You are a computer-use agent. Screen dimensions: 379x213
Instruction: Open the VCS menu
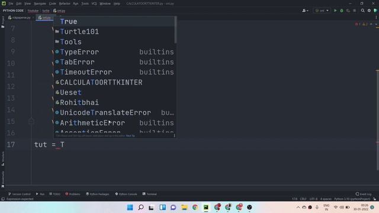click(x=94, y=4)
